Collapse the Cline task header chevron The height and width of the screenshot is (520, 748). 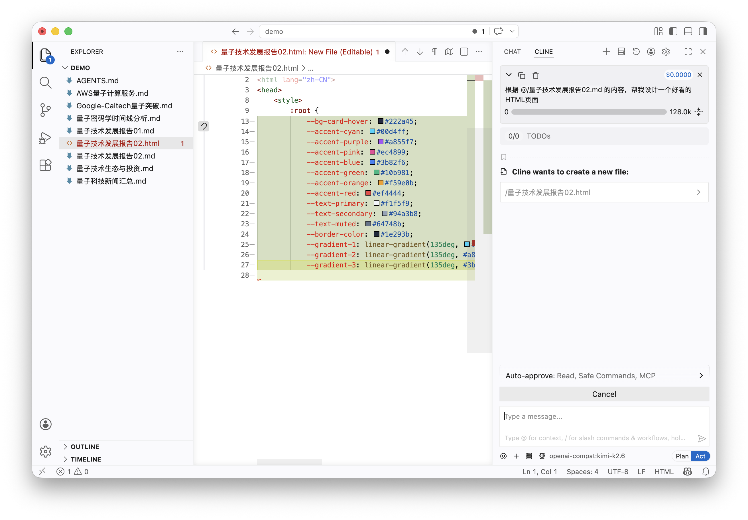point(509,75)
